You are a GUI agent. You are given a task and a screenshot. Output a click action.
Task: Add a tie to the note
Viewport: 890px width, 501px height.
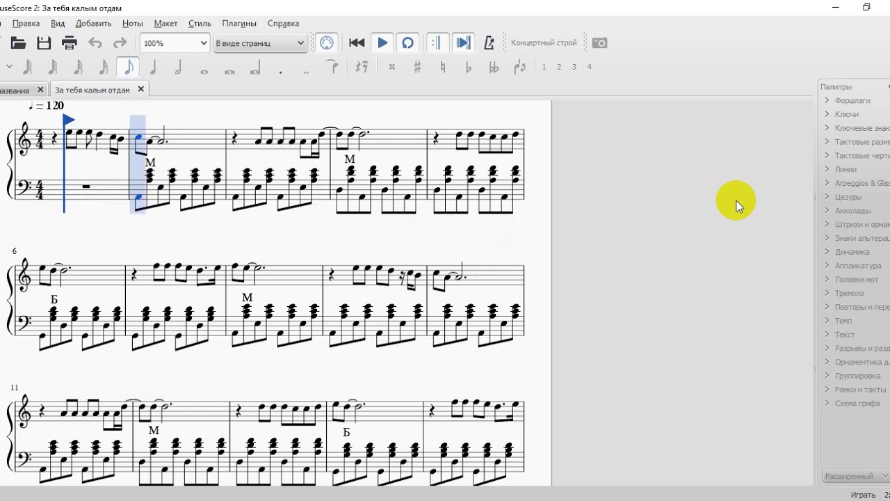[x=332, y=67]
